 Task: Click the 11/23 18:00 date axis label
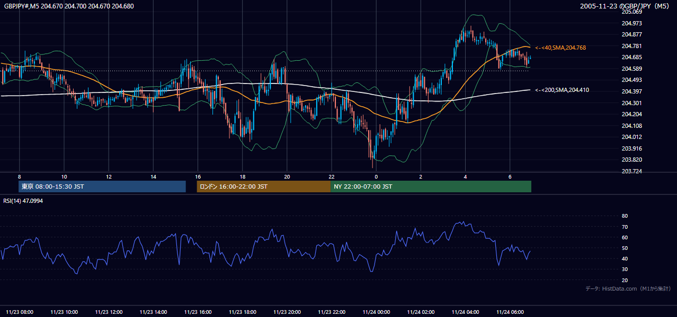coord(242,312)
